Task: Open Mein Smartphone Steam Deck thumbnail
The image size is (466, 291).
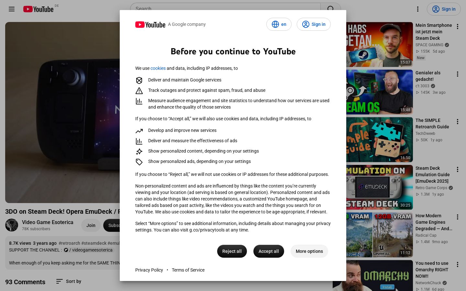Action: click(380, 45)
